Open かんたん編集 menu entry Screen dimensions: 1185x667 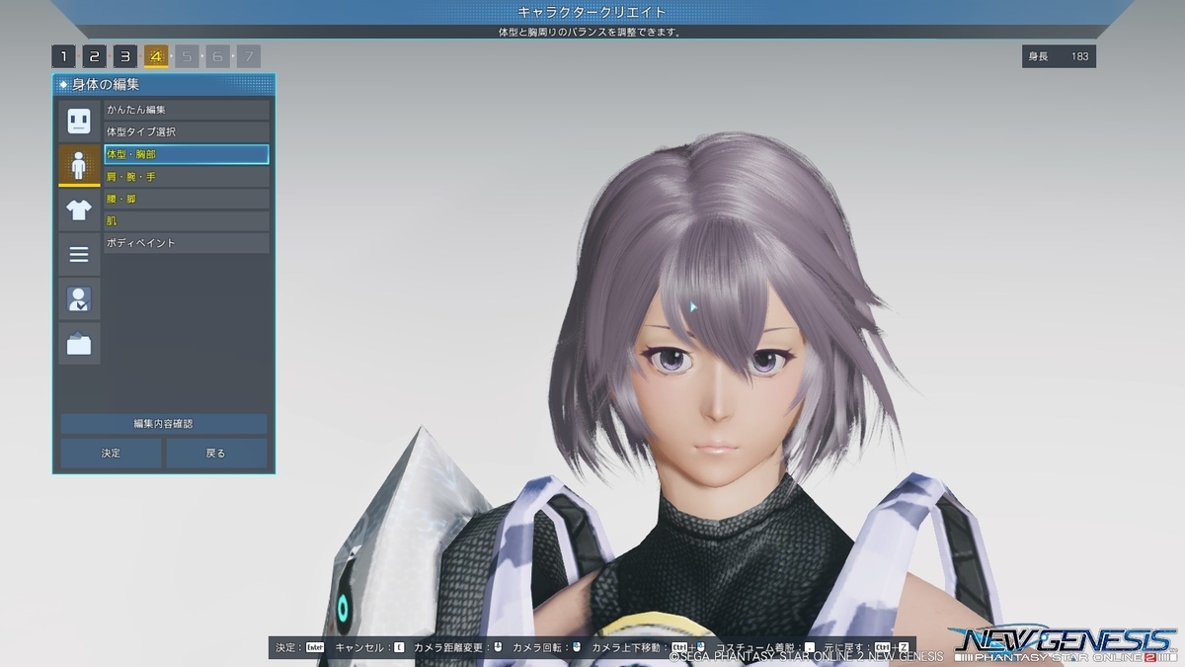(x=187, y=110)
